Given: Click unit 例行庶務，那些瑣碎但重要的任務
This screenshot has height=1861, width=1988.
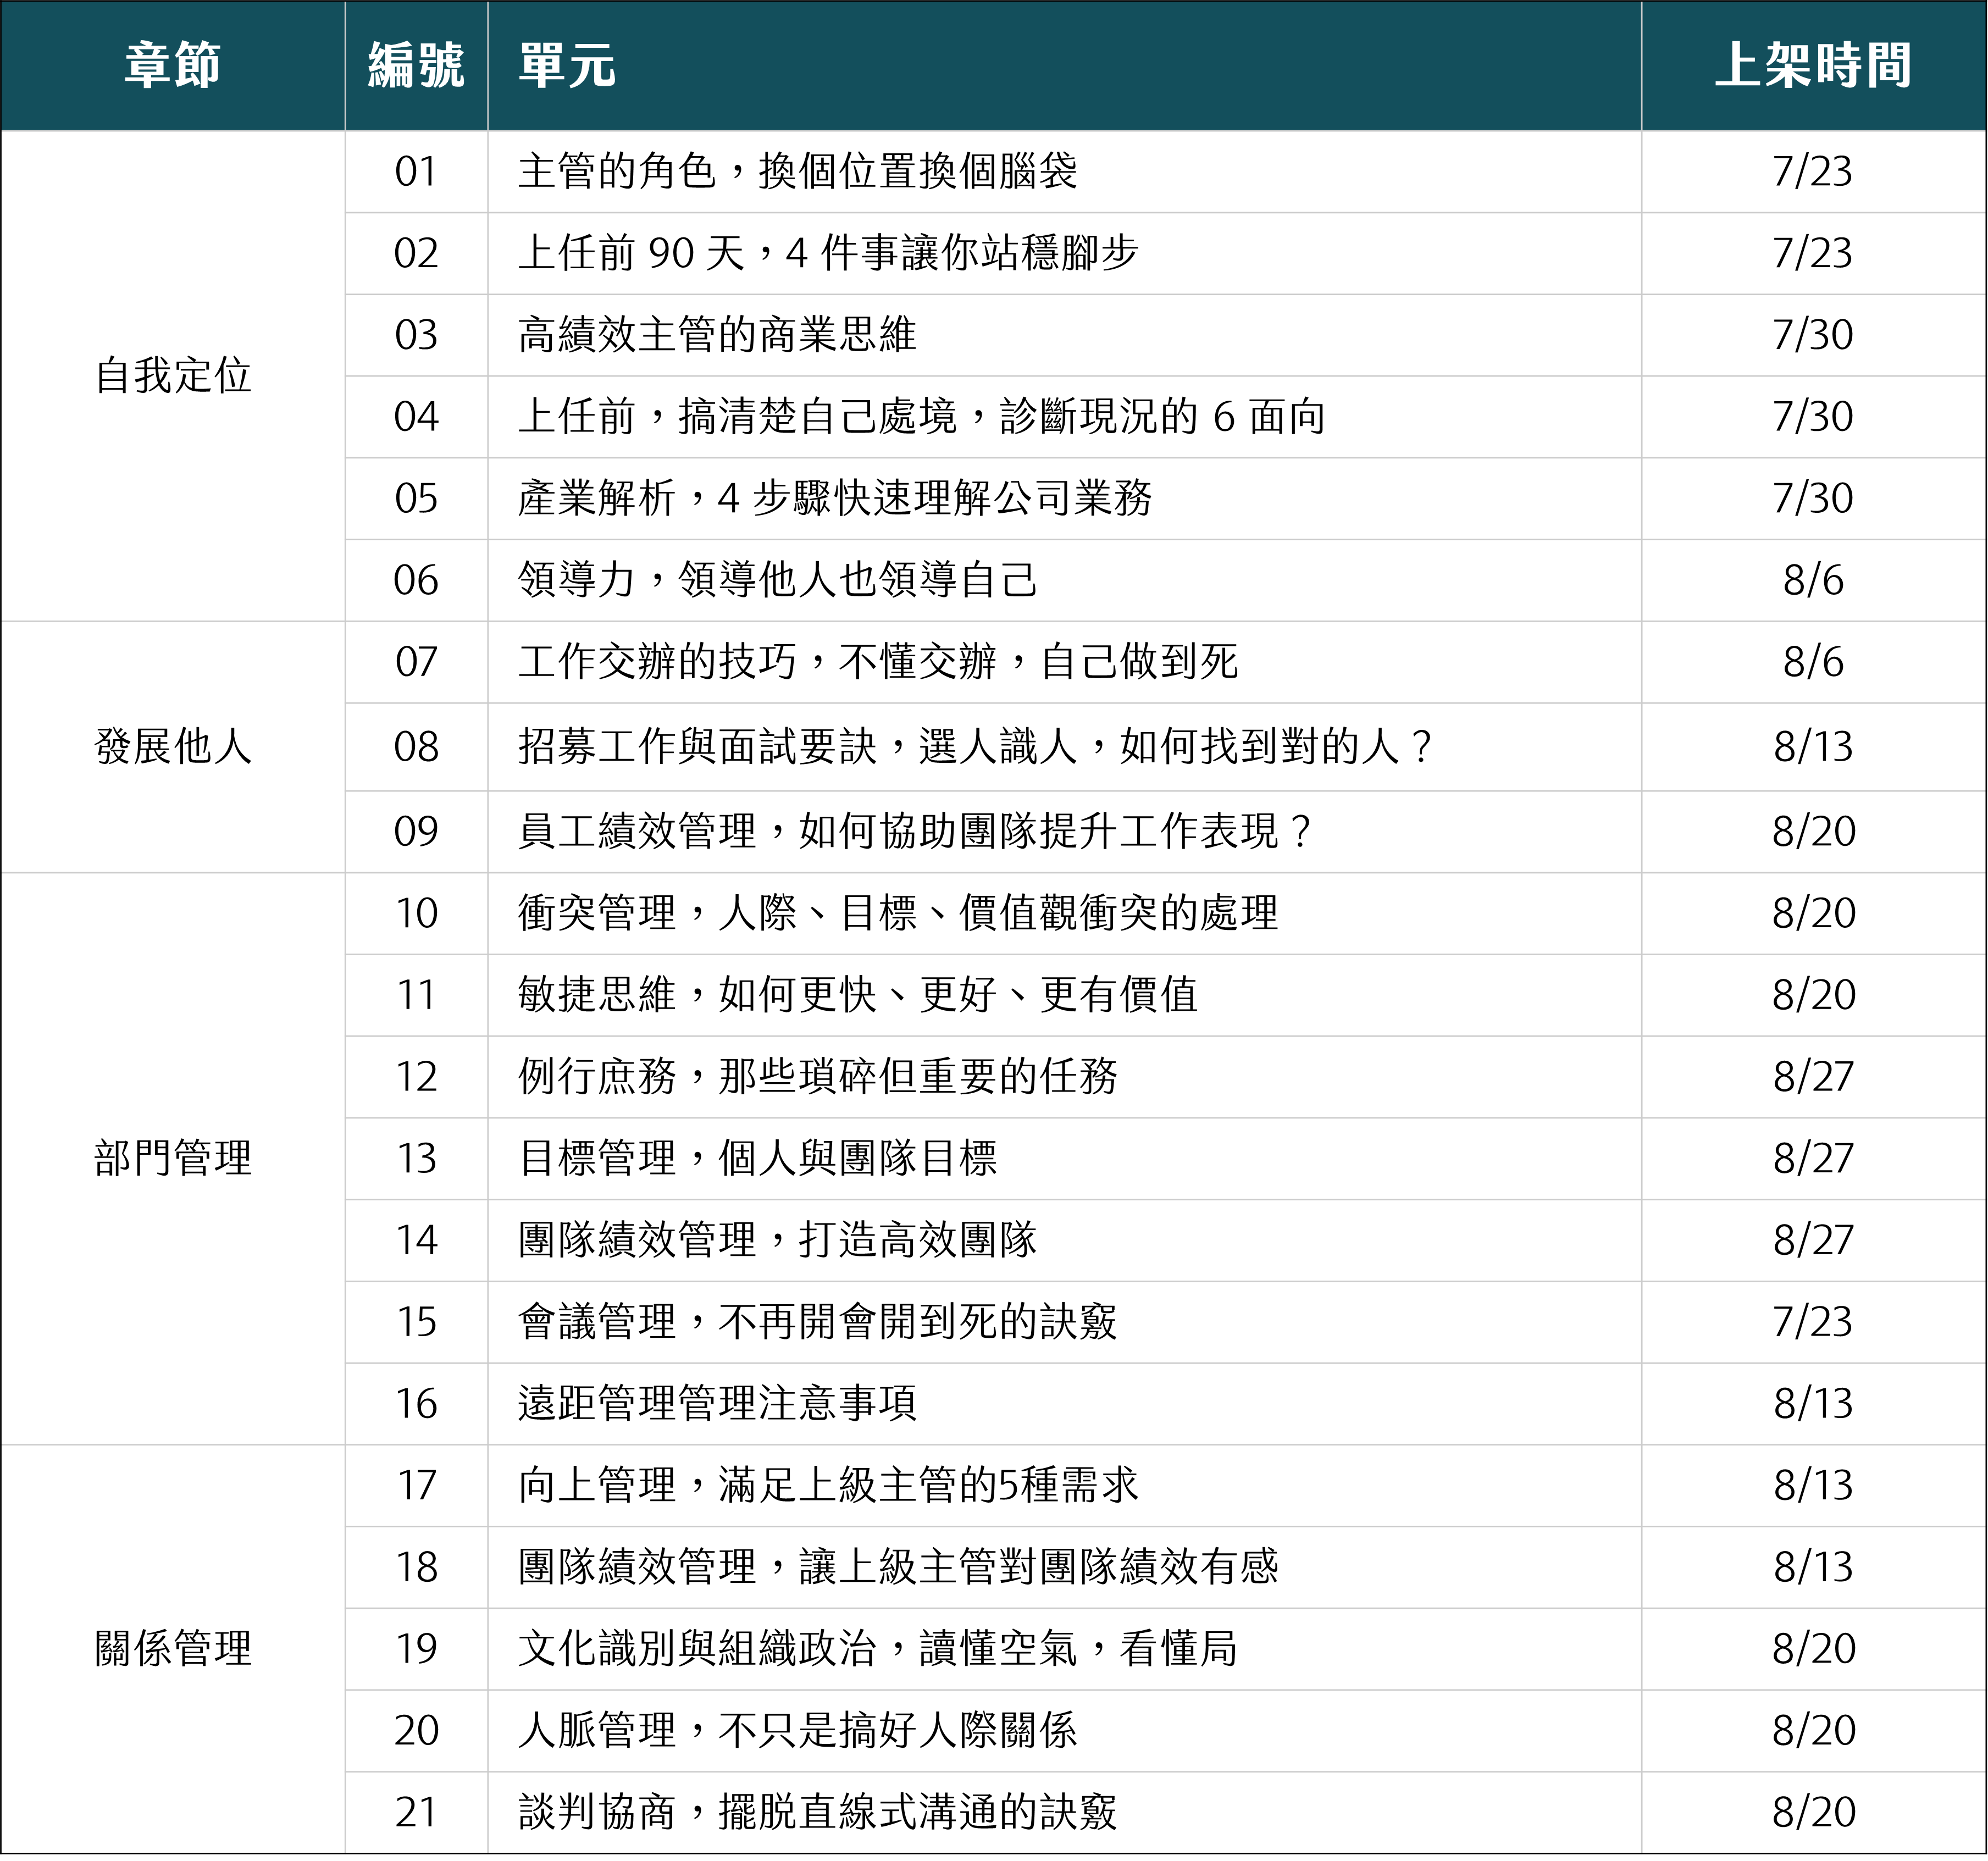Looking at the screenshot, I should tap(818, 1077).
